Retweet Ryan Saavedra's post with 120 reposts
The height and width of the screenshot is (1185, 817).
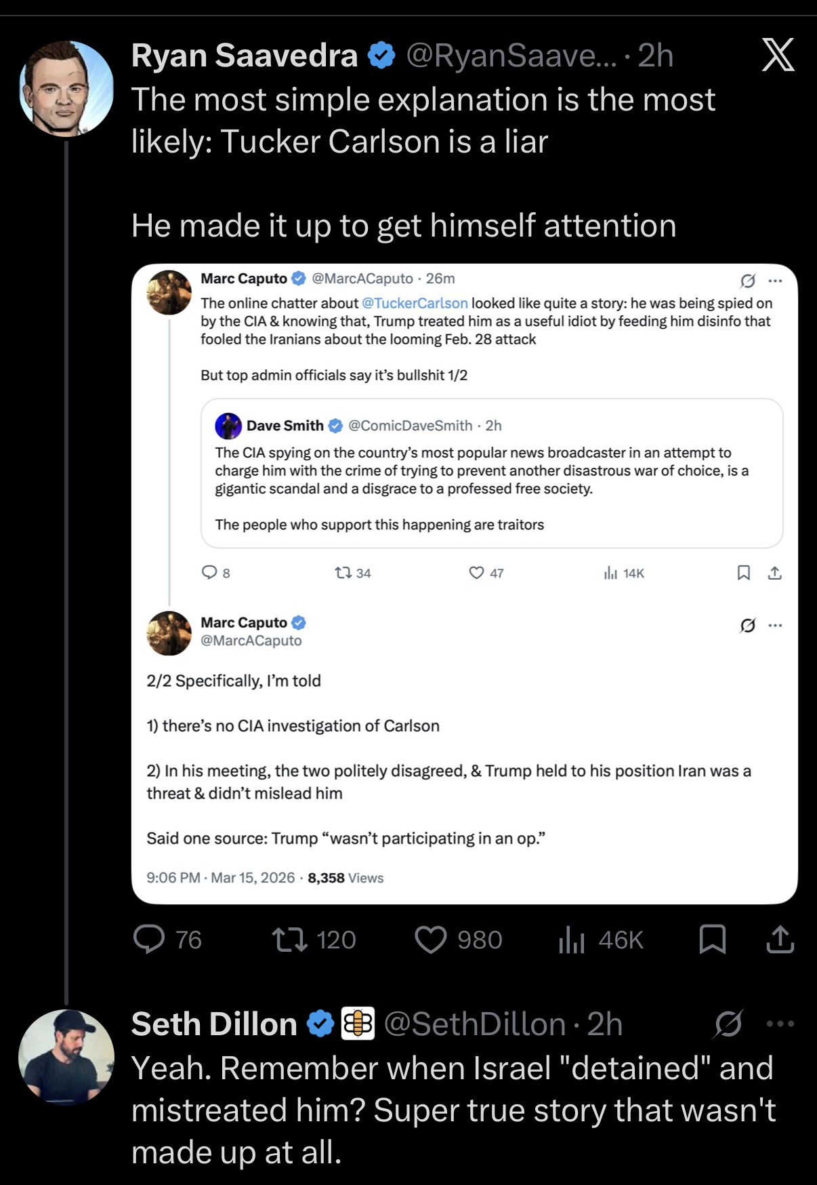click(290, 940)
